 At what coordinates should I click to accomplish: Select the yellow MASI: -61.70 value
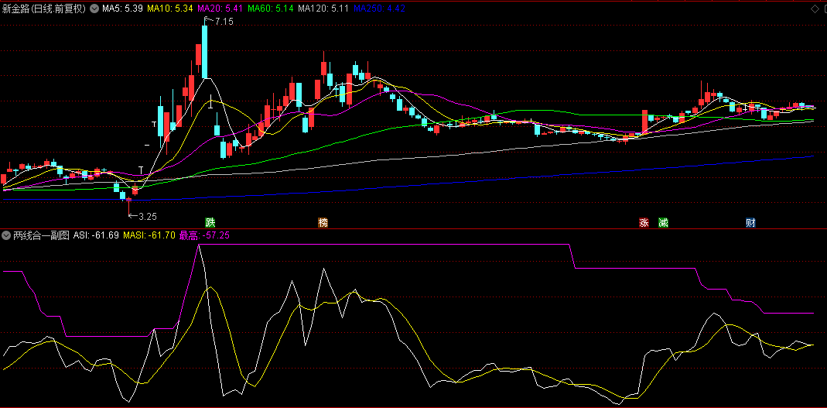coord(149,235)
